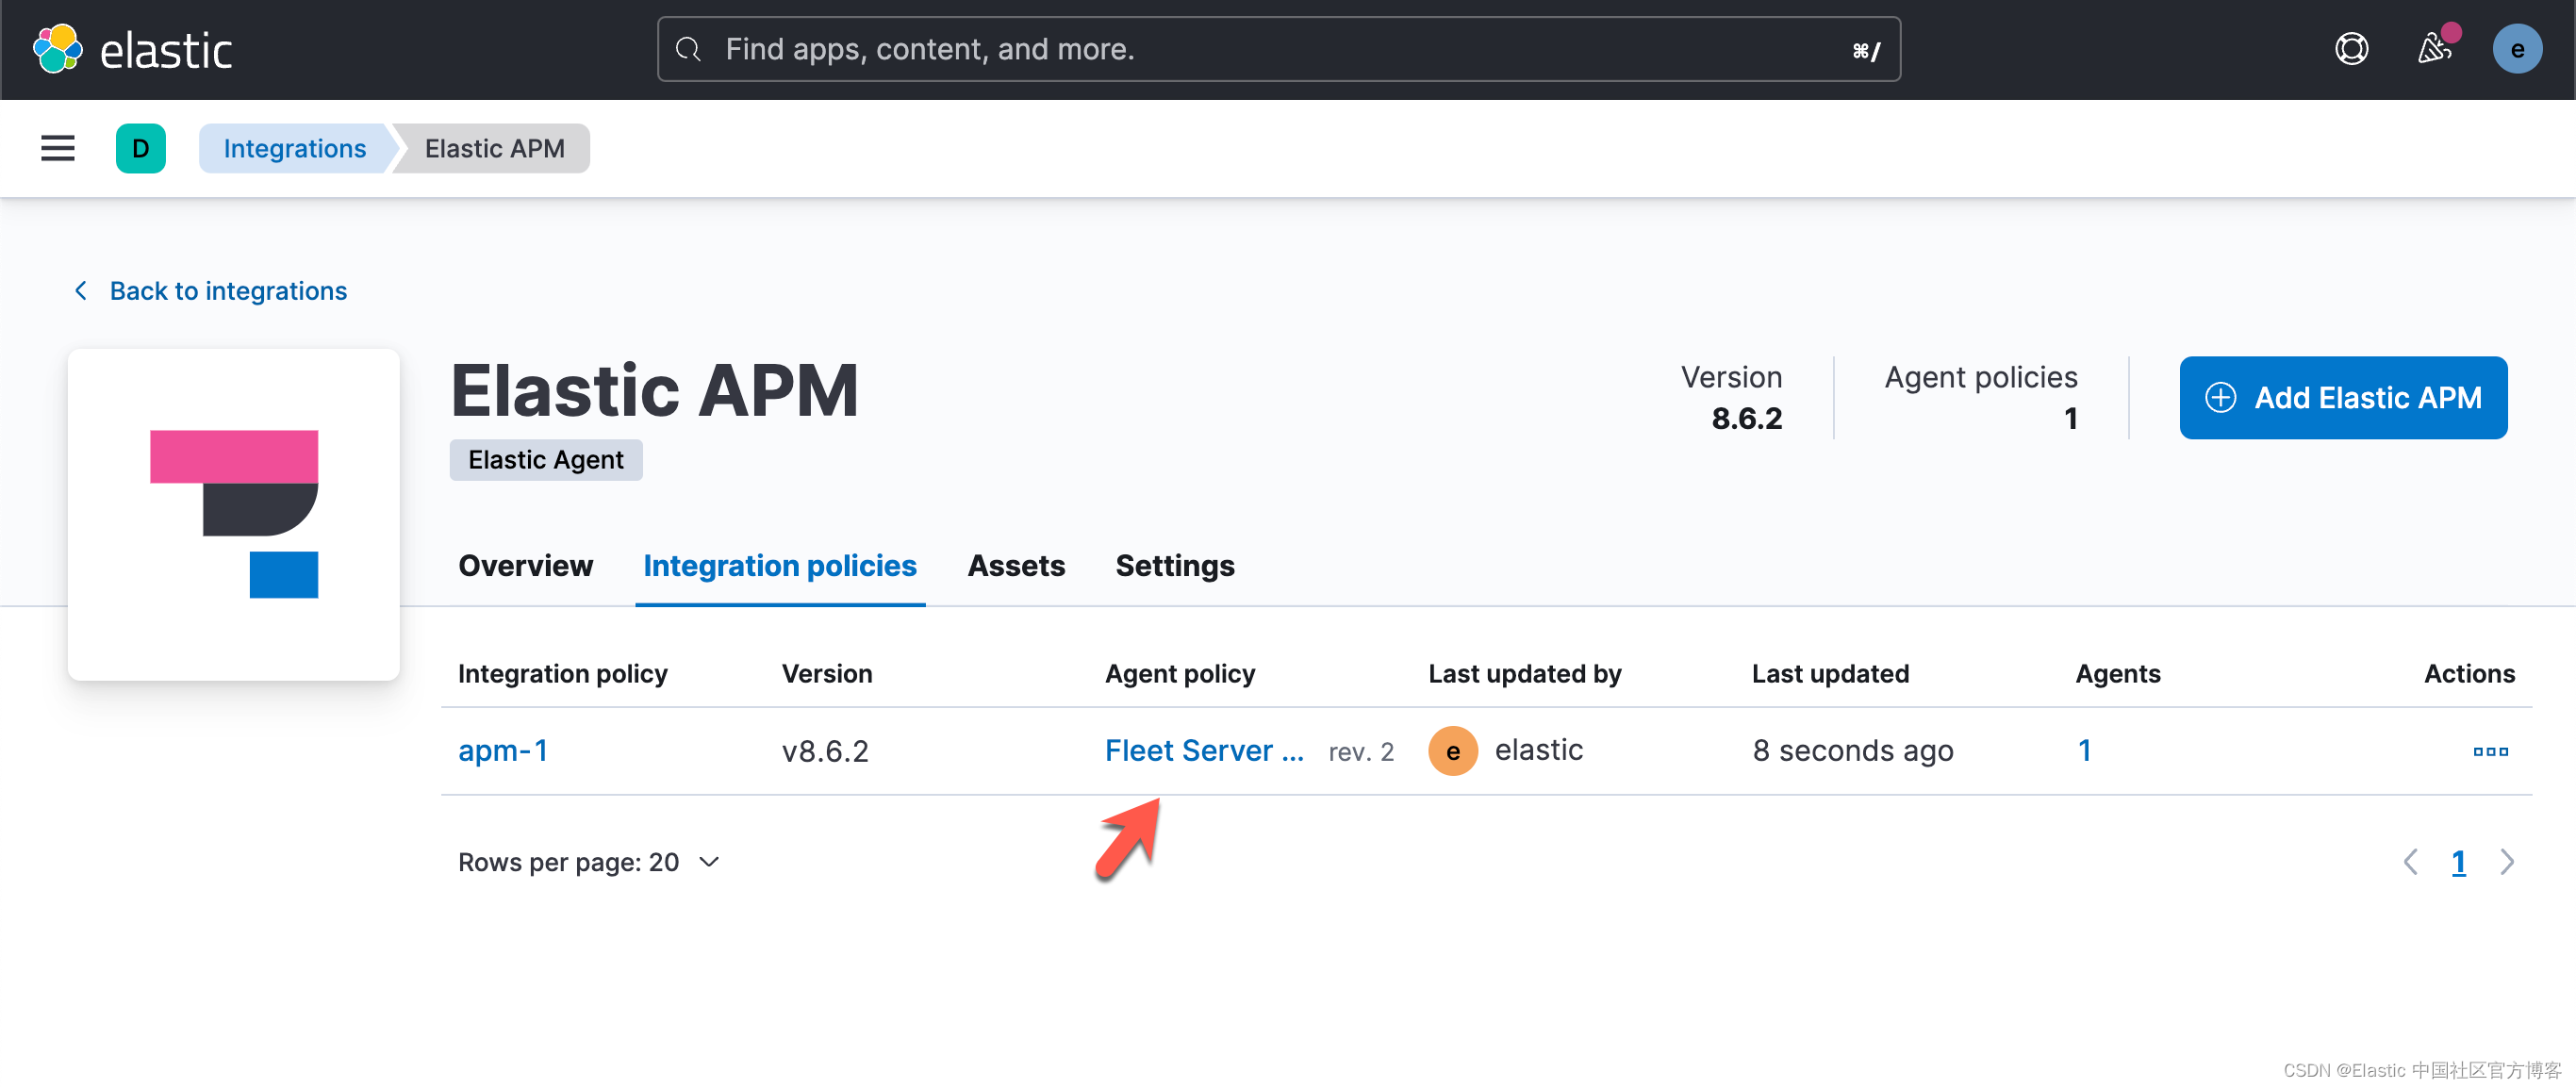Open the help menu icon
This screenshot has height=1088, width=2576.
[2352, 48]
